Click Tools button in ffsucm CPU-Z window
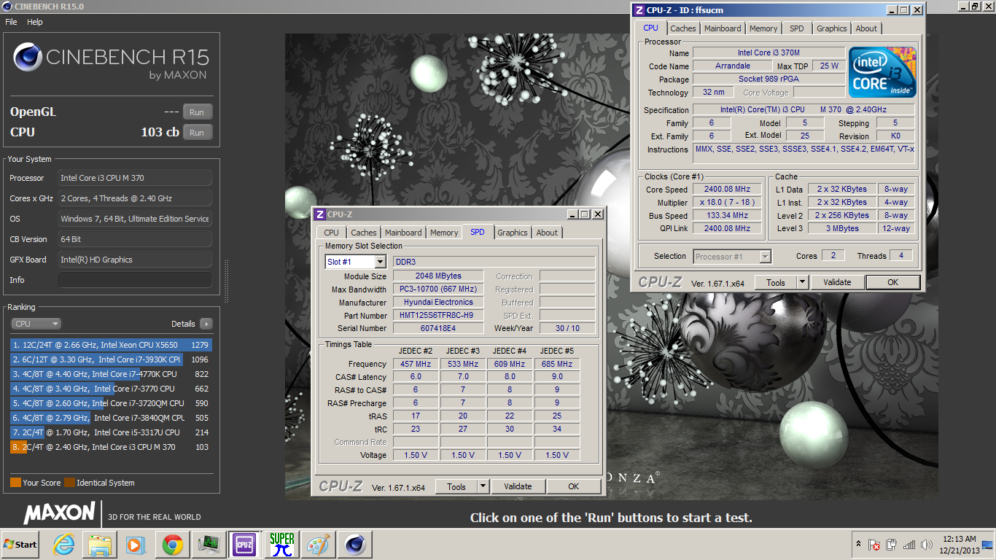The height and width of the screenshot is (560, 996). coord(775,283)
